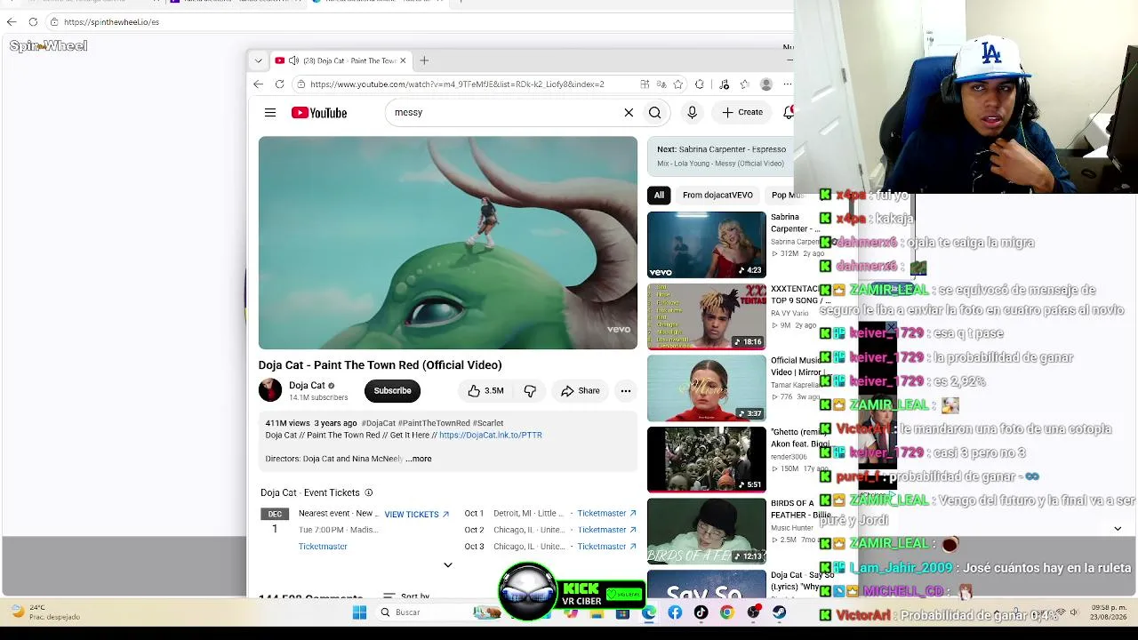1138x640 pixels.
Task: Click the SpinTheWheel site logo
Action: point(48,46)
